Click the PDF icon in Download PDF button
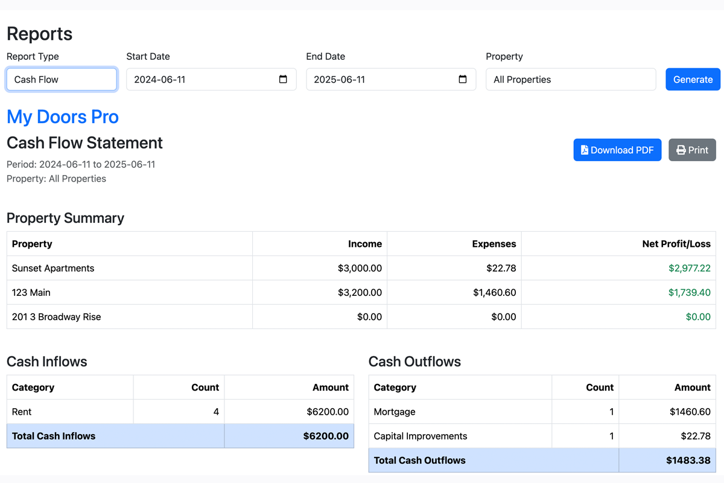724x483 pixels. point(584,150)
